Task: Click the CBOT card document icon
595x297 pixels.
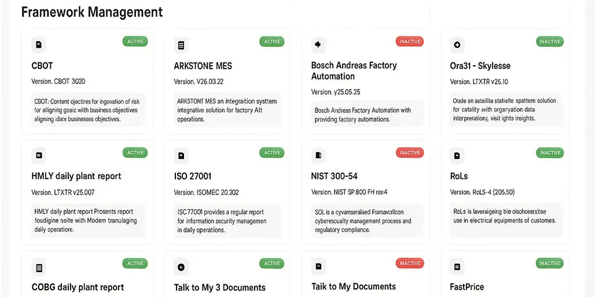Action: click(x=39, y=45)
